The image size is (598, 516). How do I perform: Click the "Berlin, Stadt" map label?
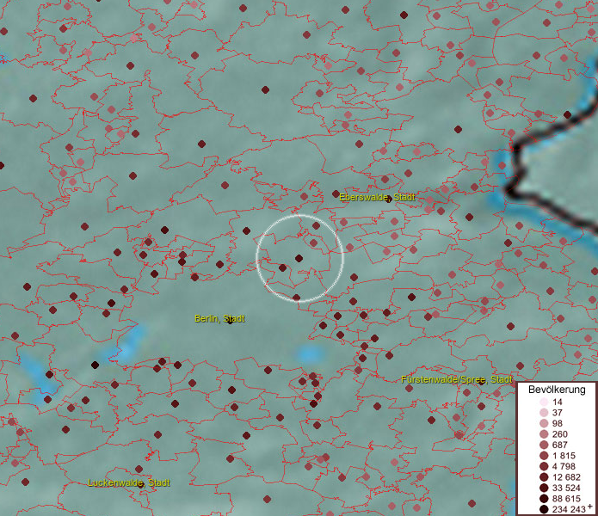(219, 319)
